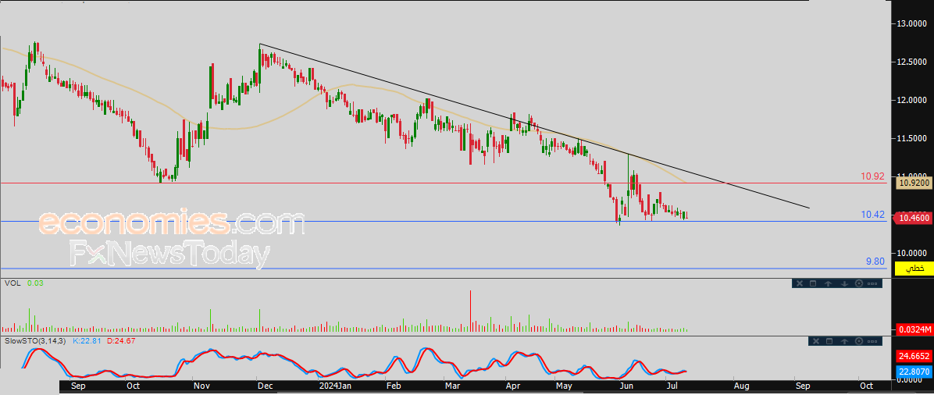The height and width of the screenshot is (395, 934).
Task: Click the Nov label on time axis
Action: coord(201,386)
